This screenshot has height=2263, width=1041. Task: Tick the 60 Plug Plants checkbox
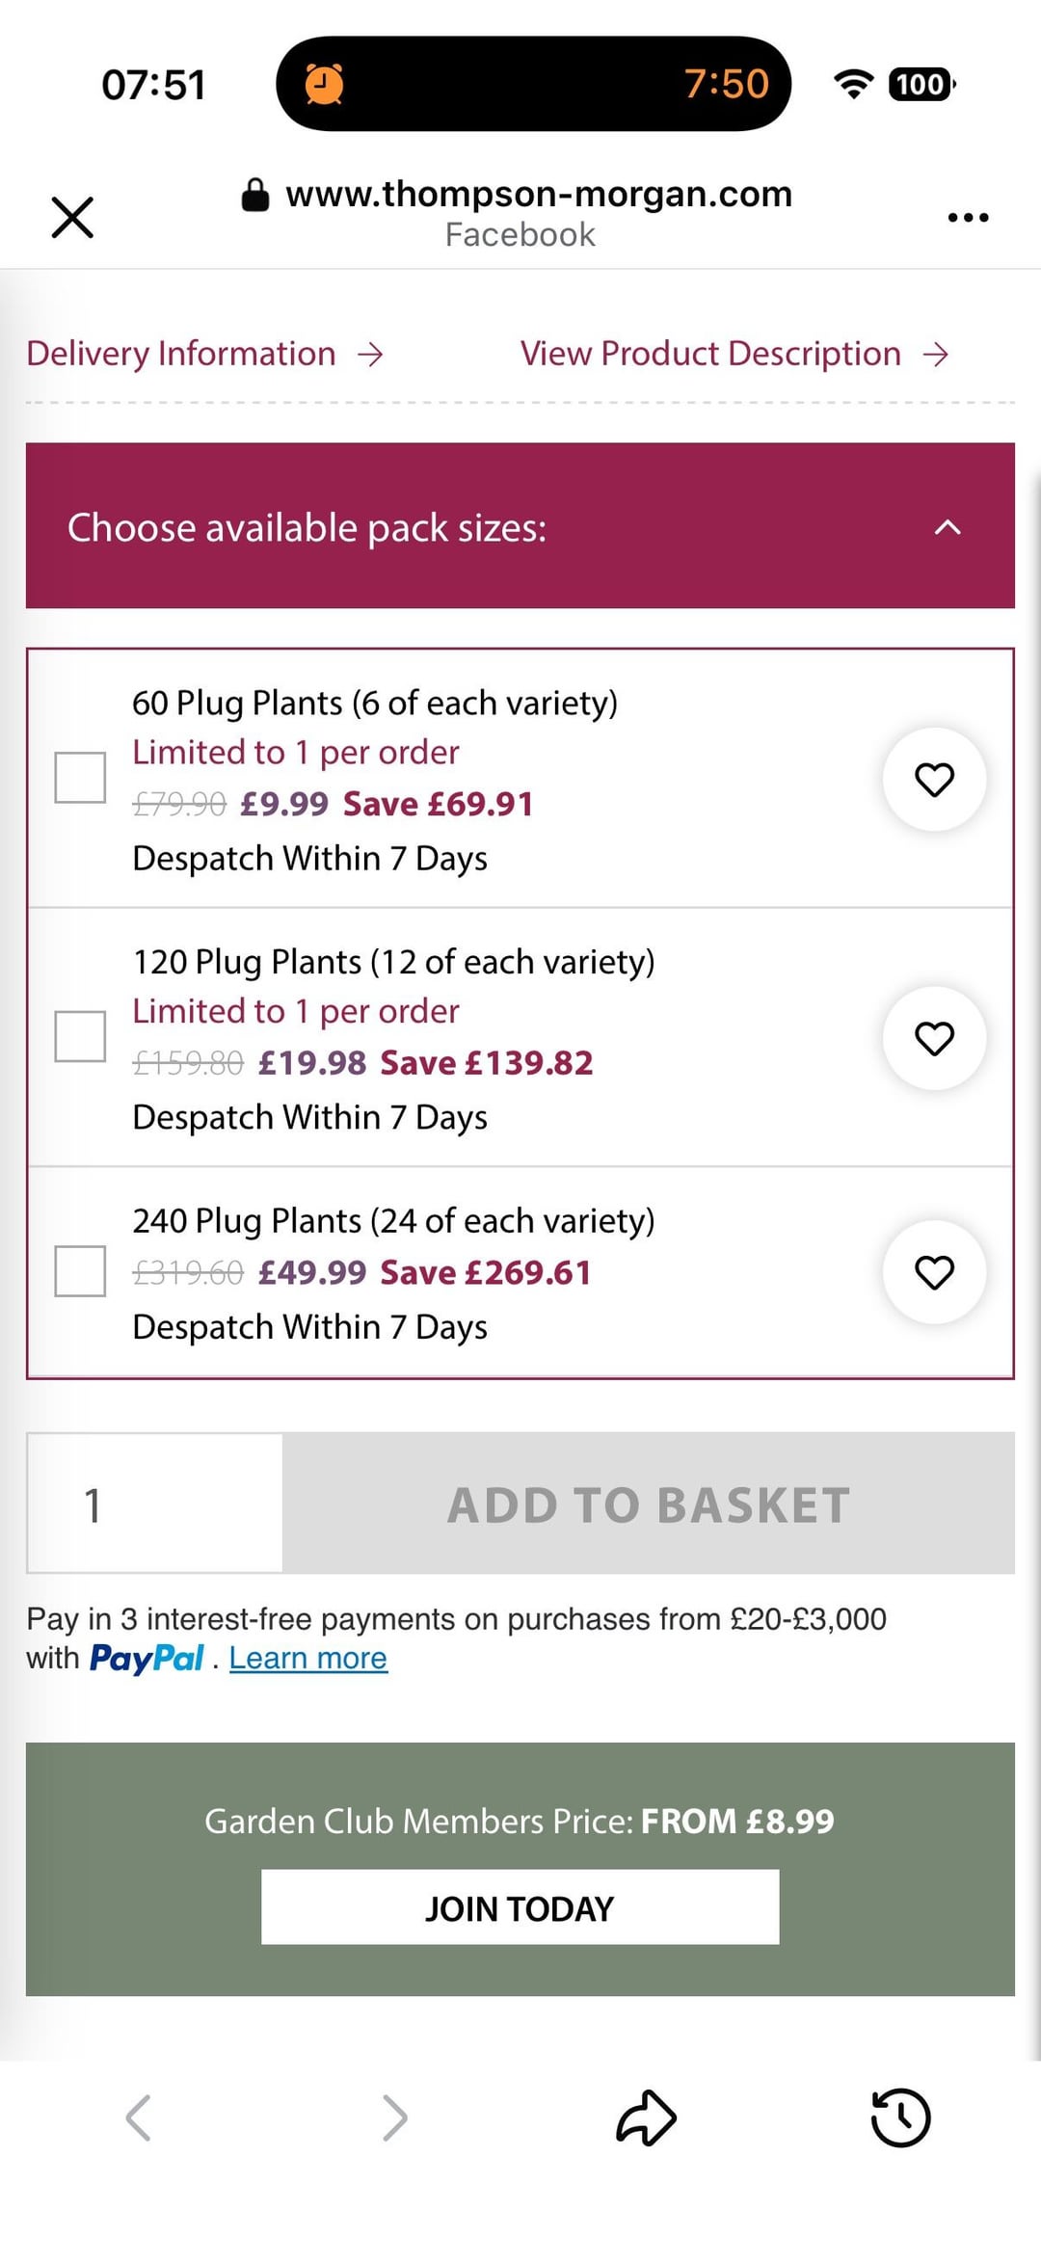[x=80, y=777]
